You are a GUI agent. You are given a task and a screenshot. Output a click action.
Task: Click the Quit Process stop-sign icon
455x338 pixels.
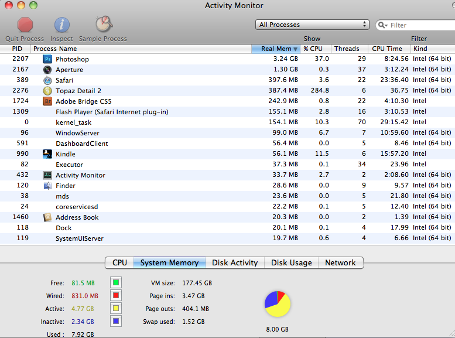pyautogui.click(x=25, y=25)
